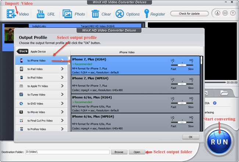Image resolution: width=239 pixels, height=162 pixels.
Task: Click the Destination Folder path field
Action: [x=67, y=152]
